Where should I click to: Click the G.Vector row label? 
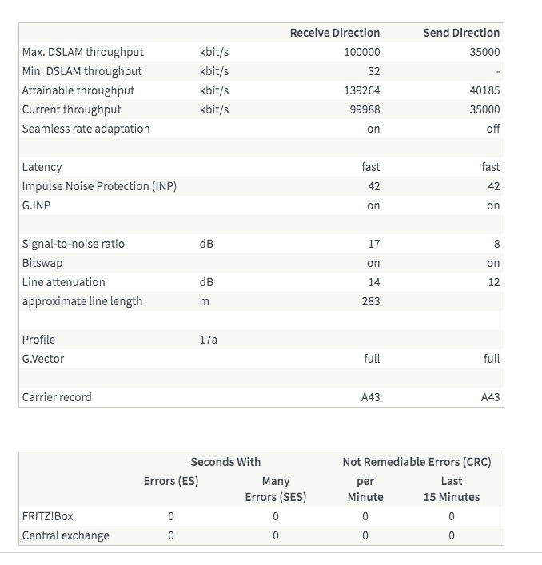tap(43, 359)
